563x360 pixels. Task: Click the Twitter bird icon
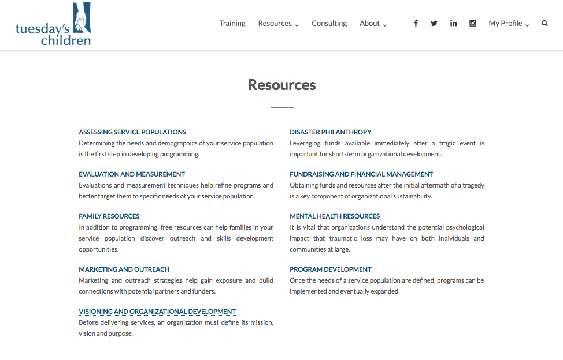pos(434,23)
